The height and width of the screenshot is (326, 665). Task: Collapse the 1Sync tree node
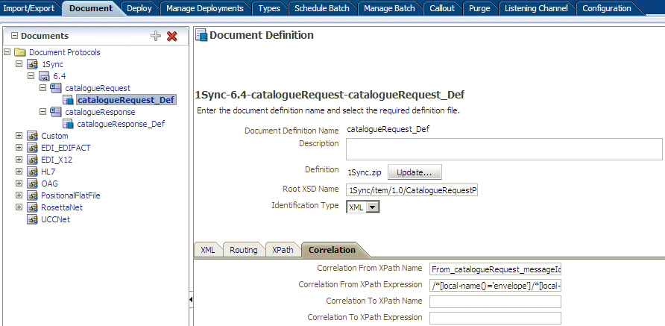[x=19, y=63]
